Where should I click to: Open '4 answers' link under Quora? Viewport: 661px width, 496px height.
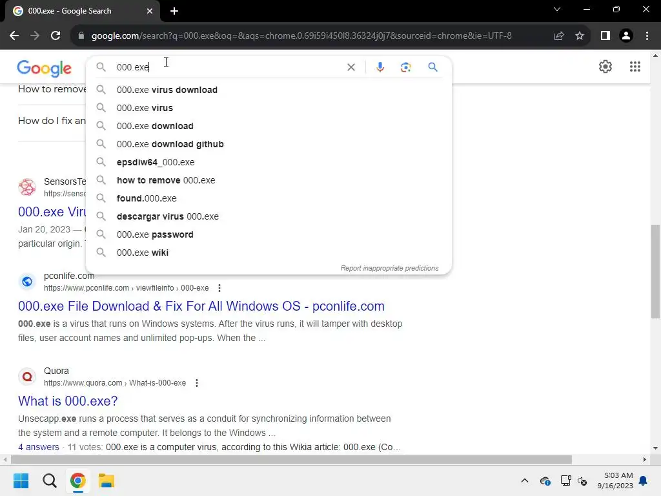click(x=38, y=447)
